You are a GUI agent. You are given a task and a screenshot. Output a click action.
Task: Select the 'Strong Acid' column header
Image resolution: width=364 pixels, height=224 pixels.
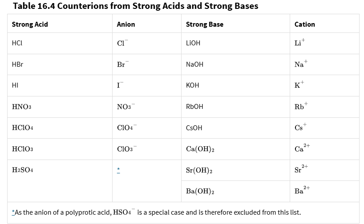(30, 24)
